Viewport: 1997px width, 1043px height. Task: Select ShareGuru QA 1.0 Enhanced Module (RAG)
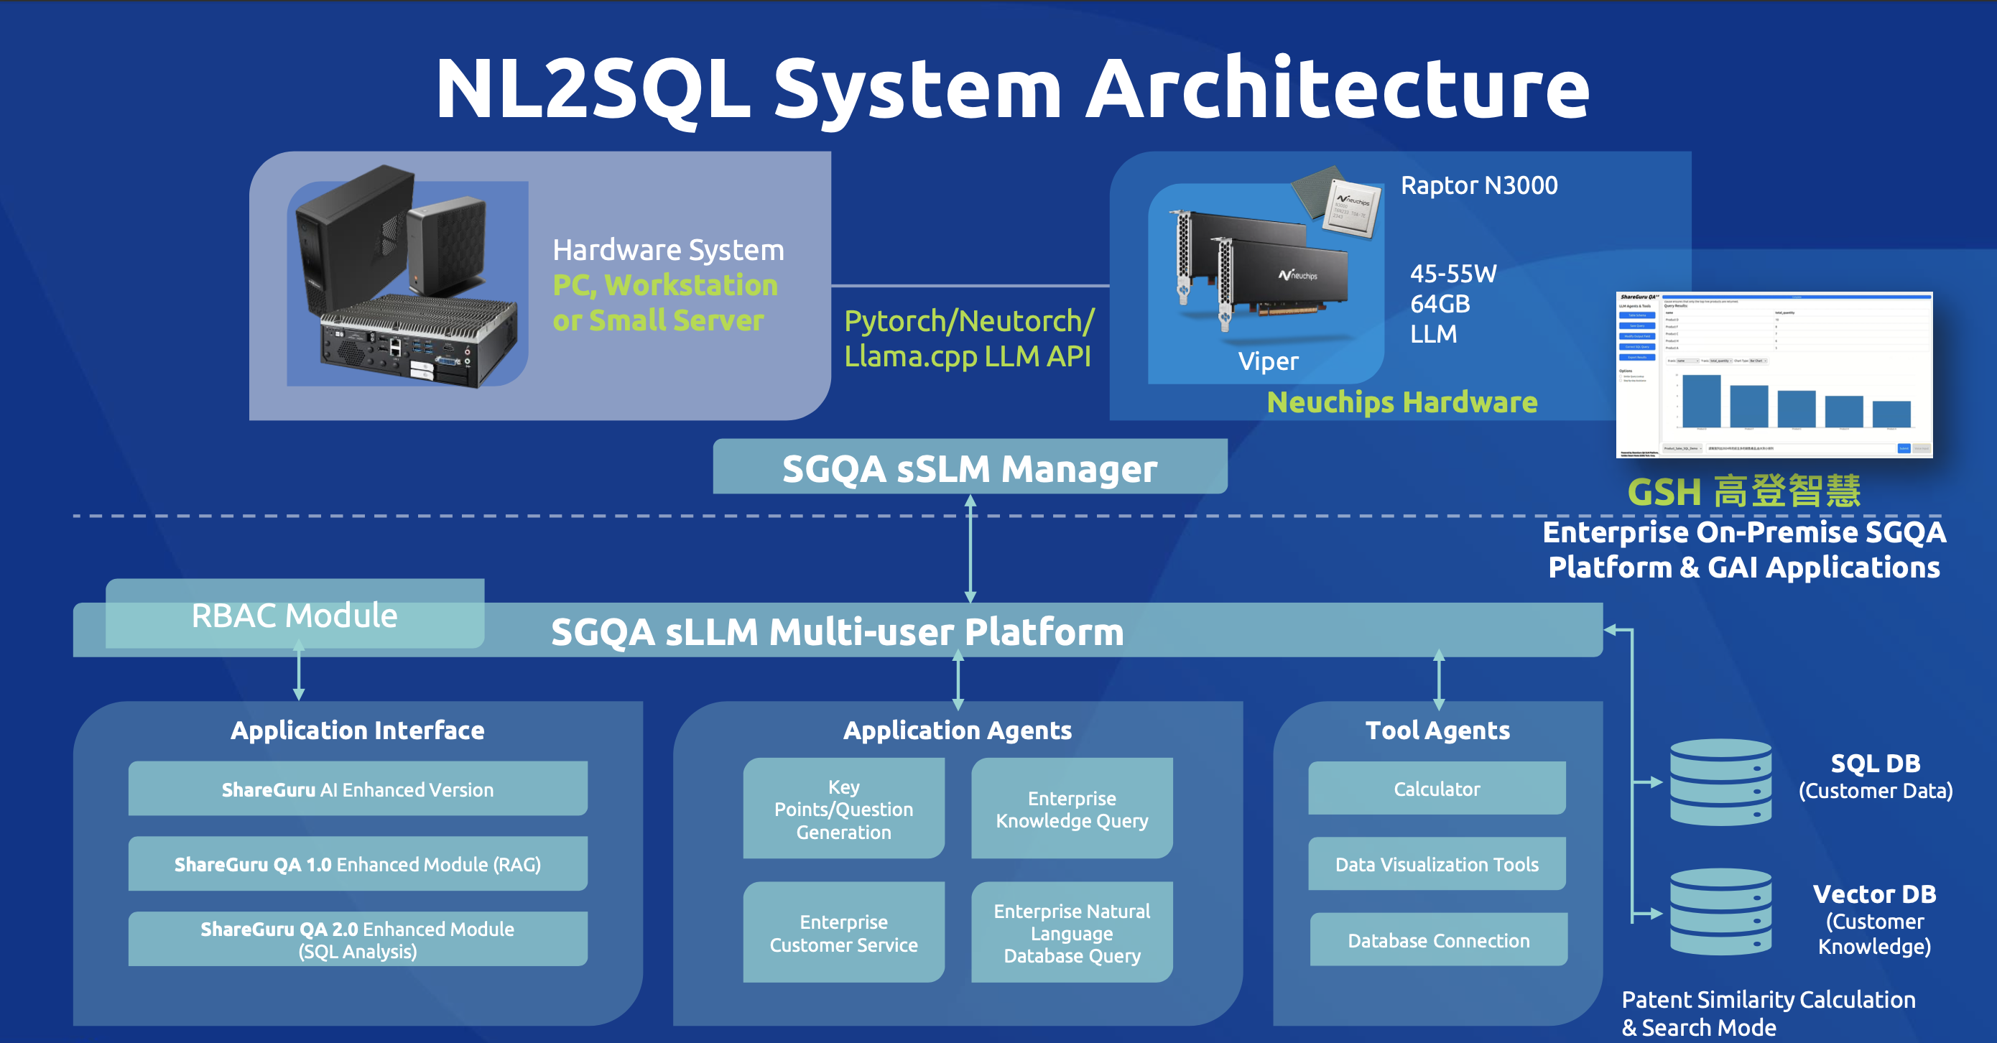(x=358, y=863)
